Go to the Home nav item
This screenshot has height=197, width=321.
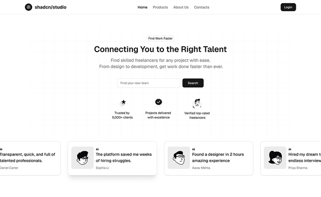(x=143, y=7)
